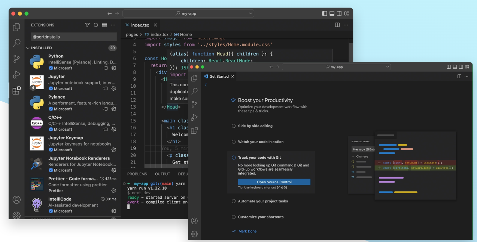Open Run and Debug in back window
The width and height of the screenshot is (477, 242).
tap(16, 75)
